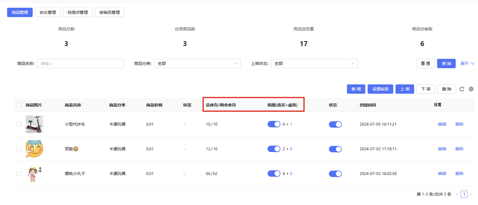
Task: Open the 上架状态 dropdown
Action: pos(314,63)
